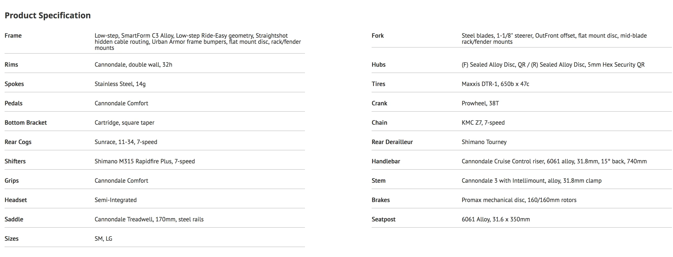The height and width of the screenshot is (257, 673).
Task: Select the Seatpost 6061 Alloy value
Action: [x=496, y=219]
